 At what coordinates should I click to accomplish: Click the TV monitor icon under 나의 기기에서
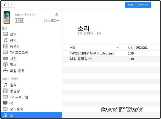coord(5,97)
